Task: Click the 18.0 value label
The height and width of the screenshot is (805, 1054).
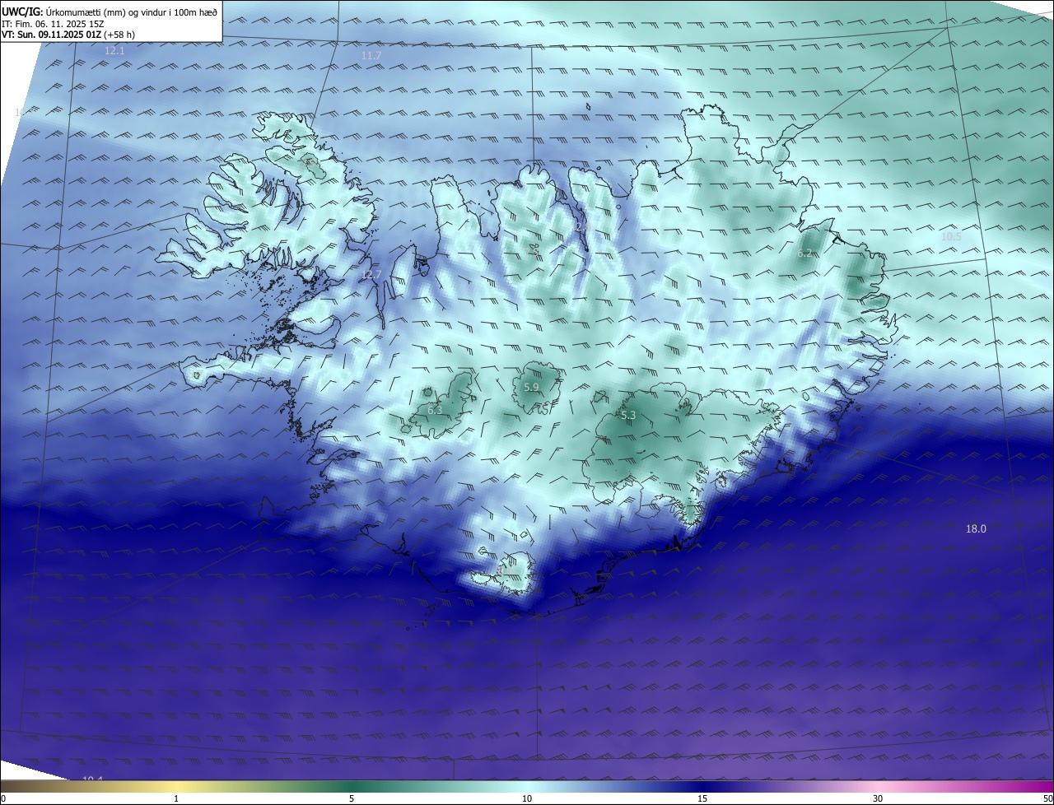Action: click(976, 529)
